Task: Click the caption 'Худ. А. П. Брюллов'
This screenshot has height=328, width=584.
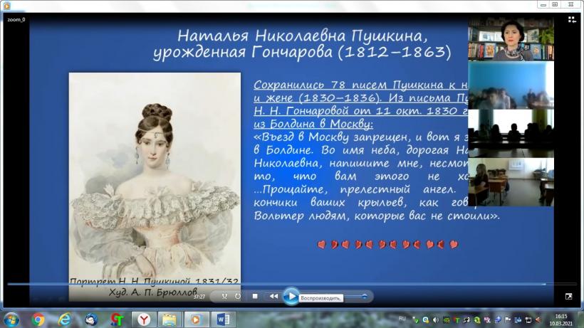Action: tap(152, 292)
